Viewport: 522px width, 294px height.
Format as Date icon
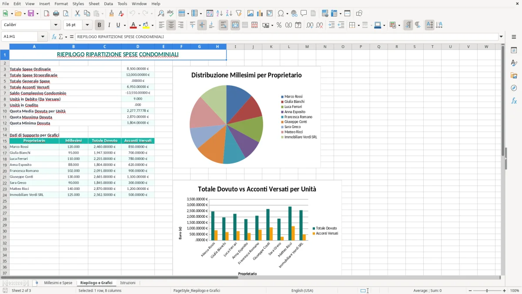point(298,25)
